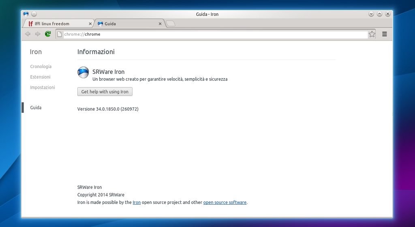Image resolution: width=415 pixels, height=227 pixels.
Task: Click the back navigation arrow
Action: [28, 34]
